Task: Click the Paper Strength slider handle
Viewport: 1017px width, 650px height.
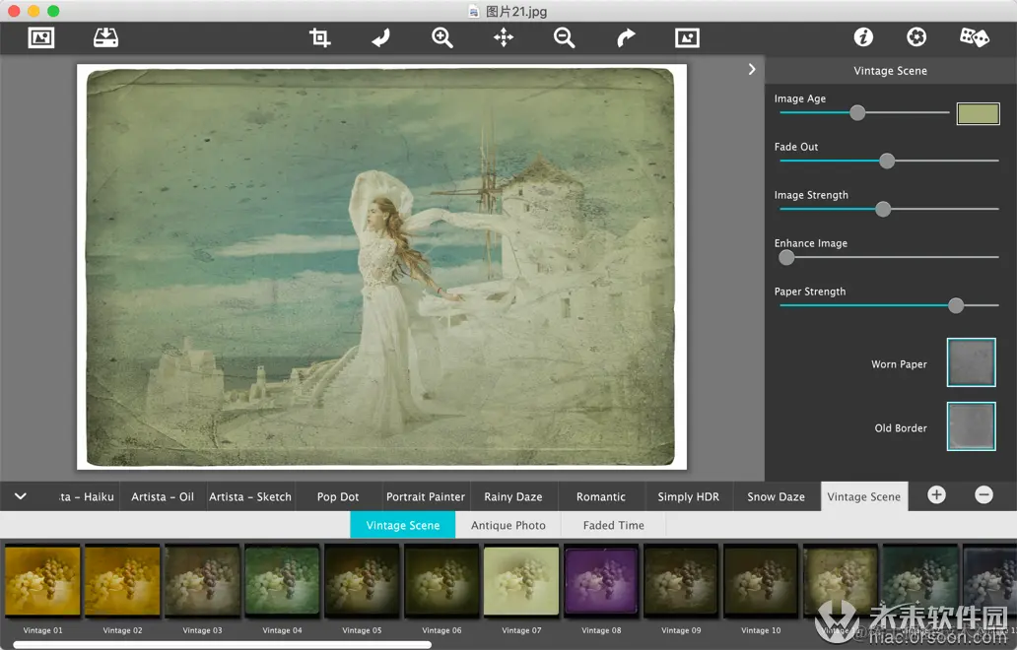Action: pyautogui.click(x=955, y=305)
